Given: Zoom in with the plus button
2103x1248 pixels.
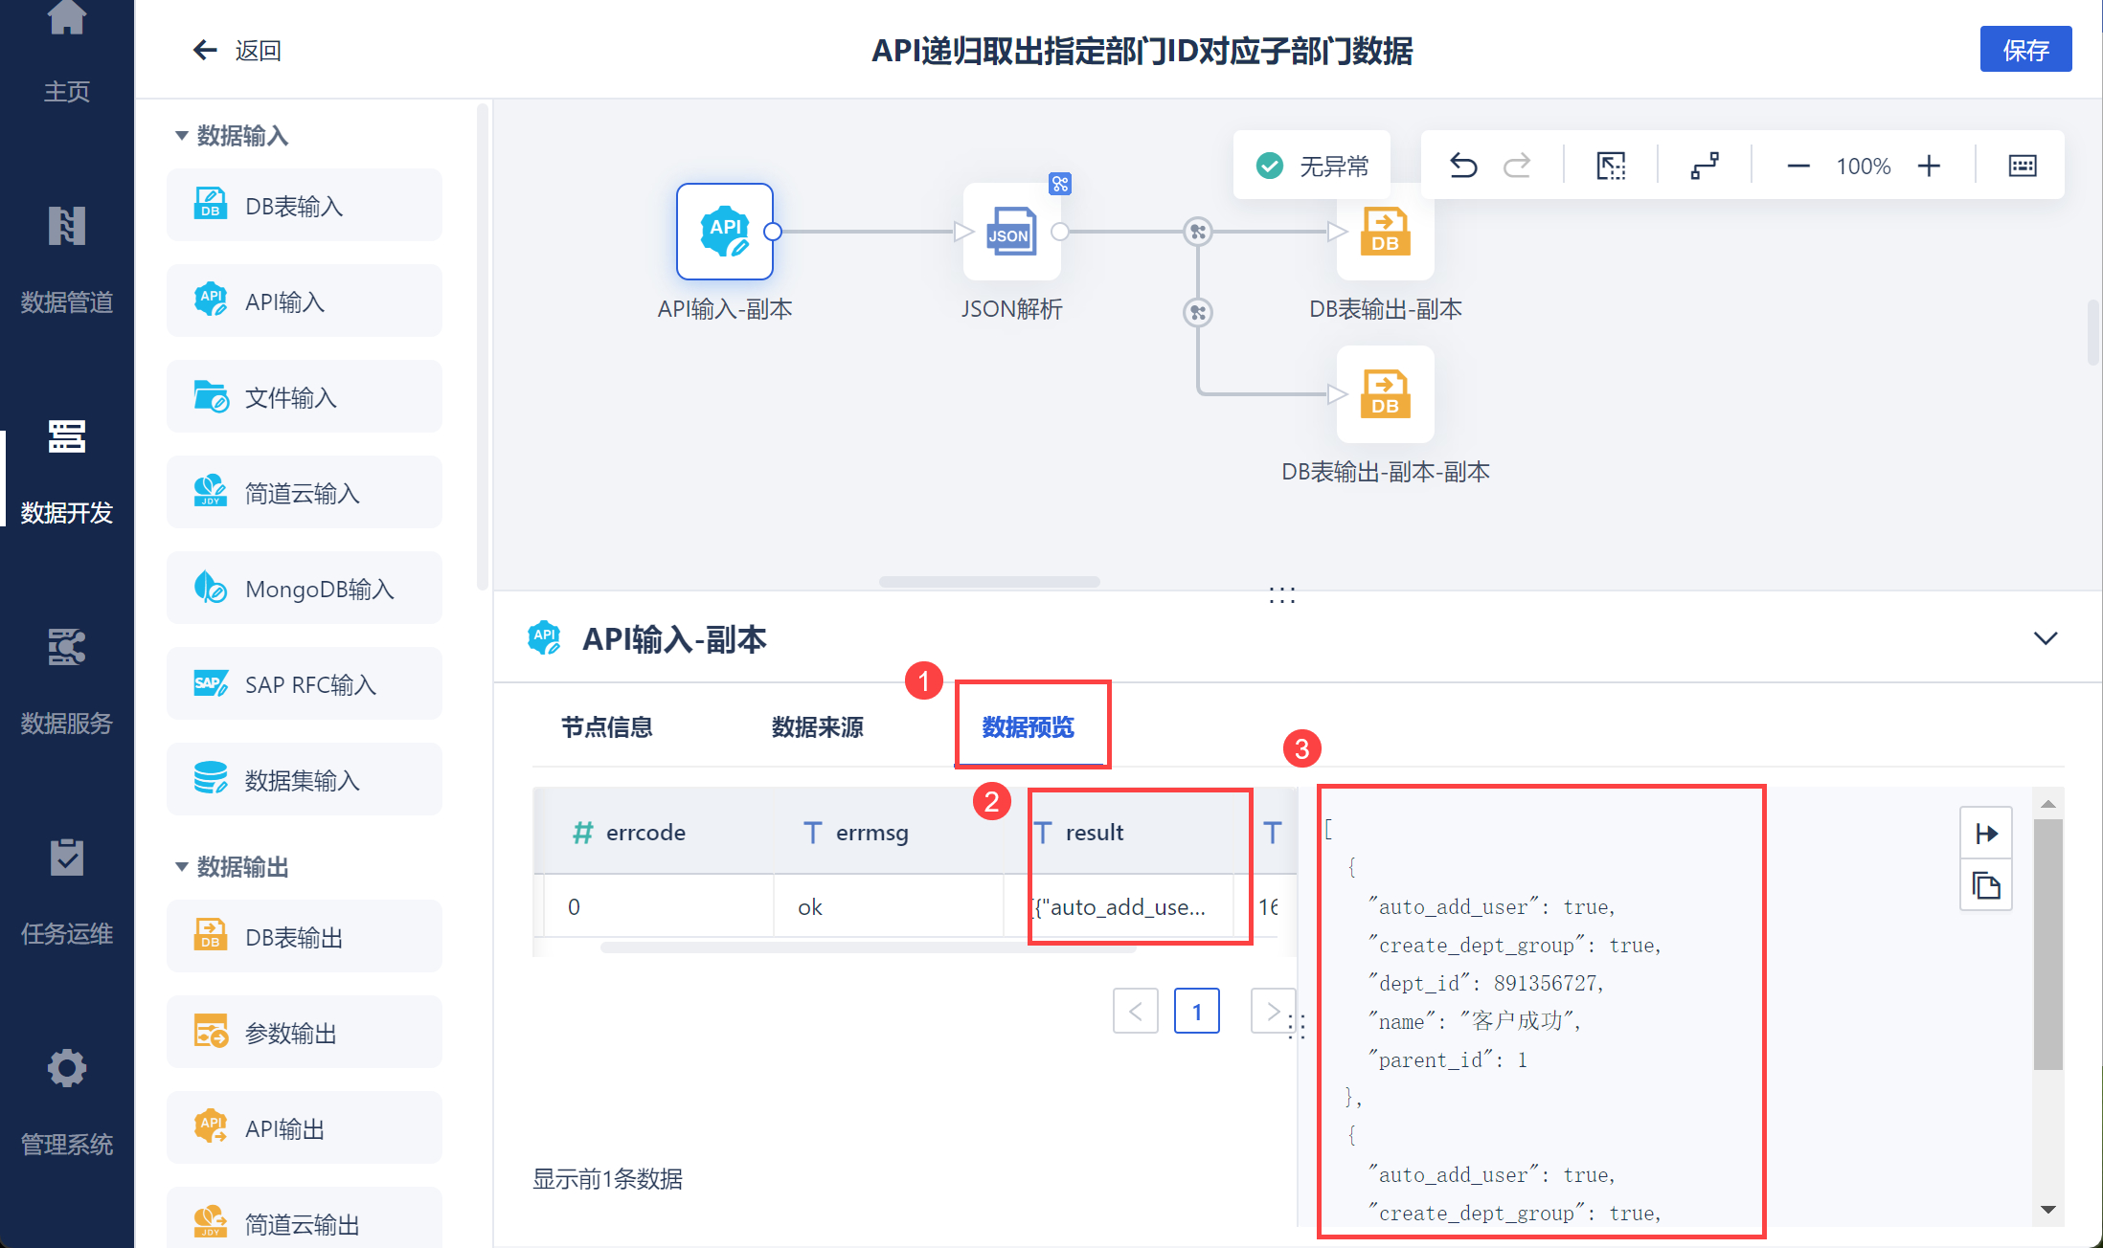Looking at the screenshot, I should tap(1929, 166).
